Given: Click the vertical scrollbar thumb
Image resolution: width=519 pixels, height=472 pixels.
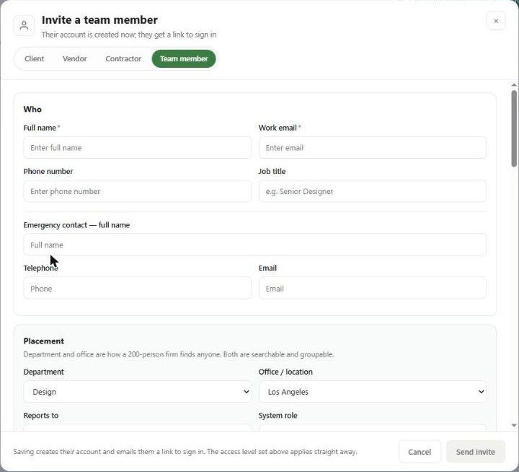Looking at the screenshot, I should pos(514,128).
